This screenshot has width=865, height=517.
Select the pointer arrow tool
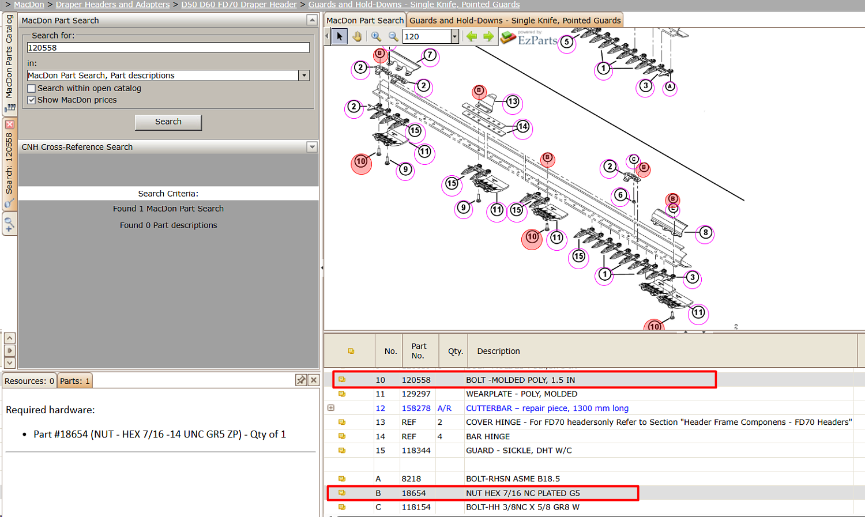pyautogui.click(x=340, y=36)
